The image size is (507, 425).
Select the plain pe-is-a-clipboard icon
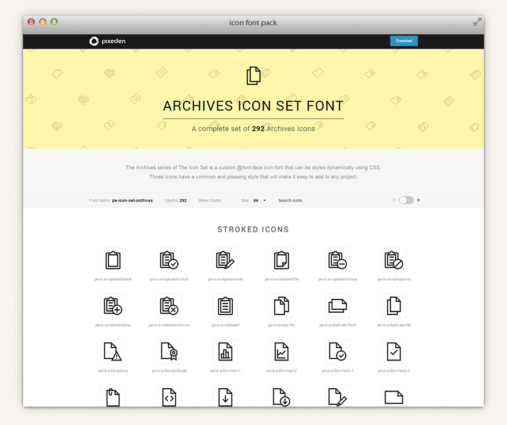click(225, 306)
